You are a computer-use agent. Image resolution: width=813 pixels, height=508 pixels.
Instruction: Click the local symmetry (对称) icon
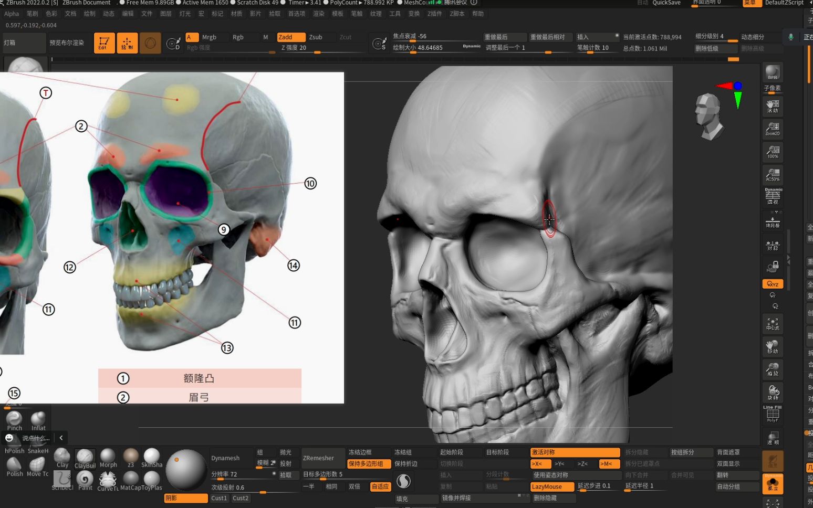coord(773,245)
